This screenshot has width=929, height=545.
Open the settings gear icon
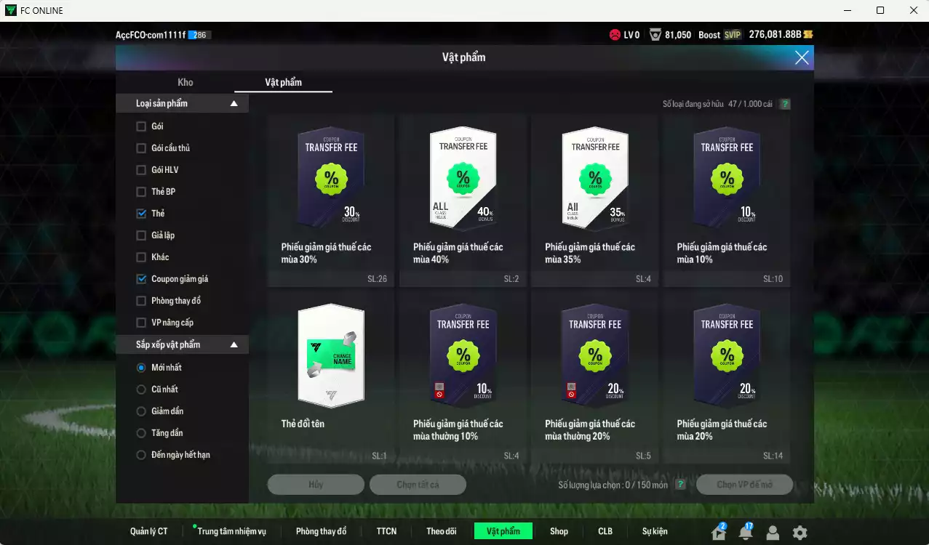[x=800, y=533]
